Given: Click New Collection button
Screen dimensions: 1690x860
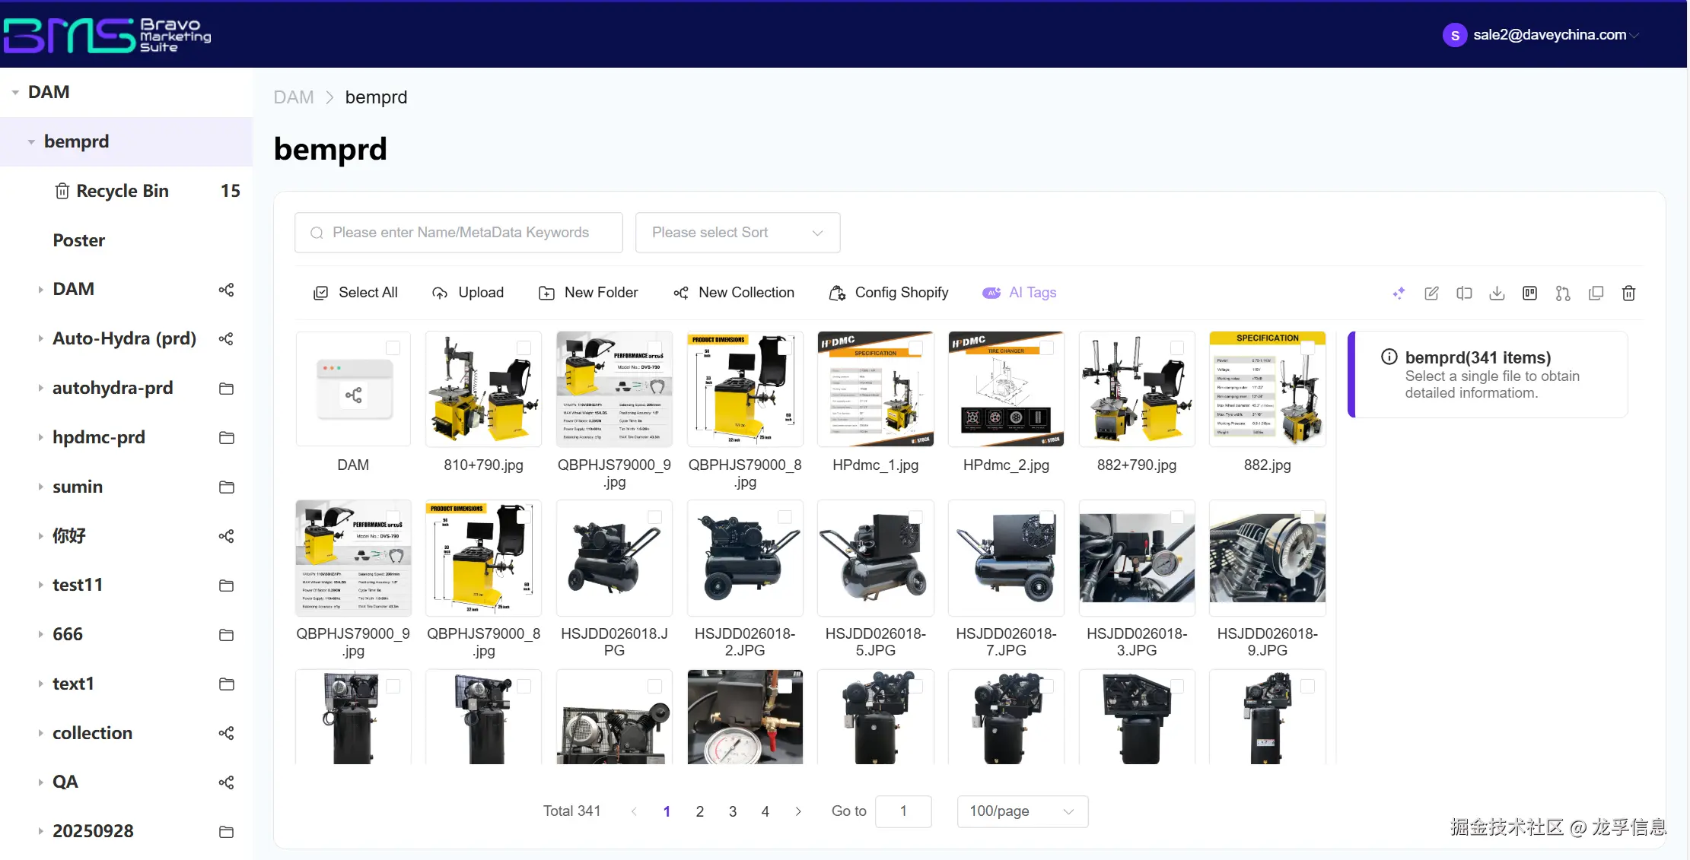Looking at the screenshot, I should pyautogui.click(x=734, y=293).
